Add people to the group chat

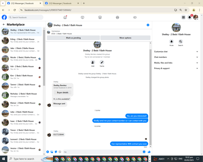point(93,62)
